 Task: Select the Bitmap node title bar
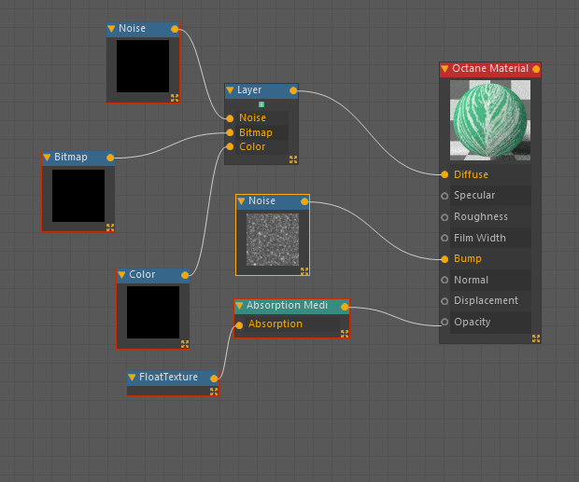78,158
